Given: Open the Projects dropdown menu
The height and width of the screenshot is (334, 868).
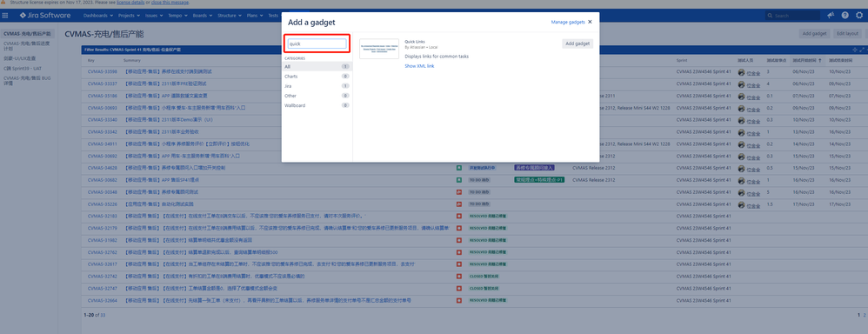Looking at the screenshot, I should (x=129, y=16).
